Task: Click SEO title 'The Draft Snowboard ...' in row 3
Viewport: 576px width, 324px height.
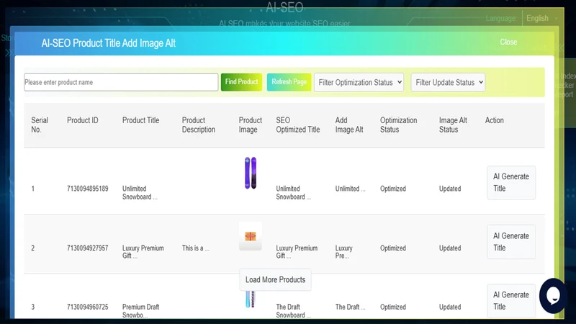Action: tap(294, 311)
